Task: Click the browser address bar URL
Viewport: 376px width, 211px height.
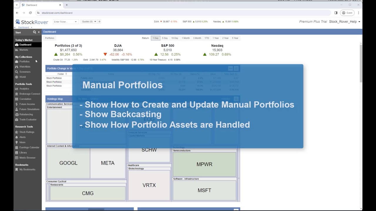Action: pos(57,13)
